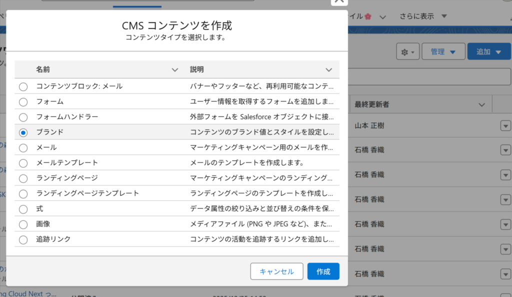Viewport: 512px width, 297px height.
Task: Click the ランディングページテンプレート row name
Action: point(87,193)
